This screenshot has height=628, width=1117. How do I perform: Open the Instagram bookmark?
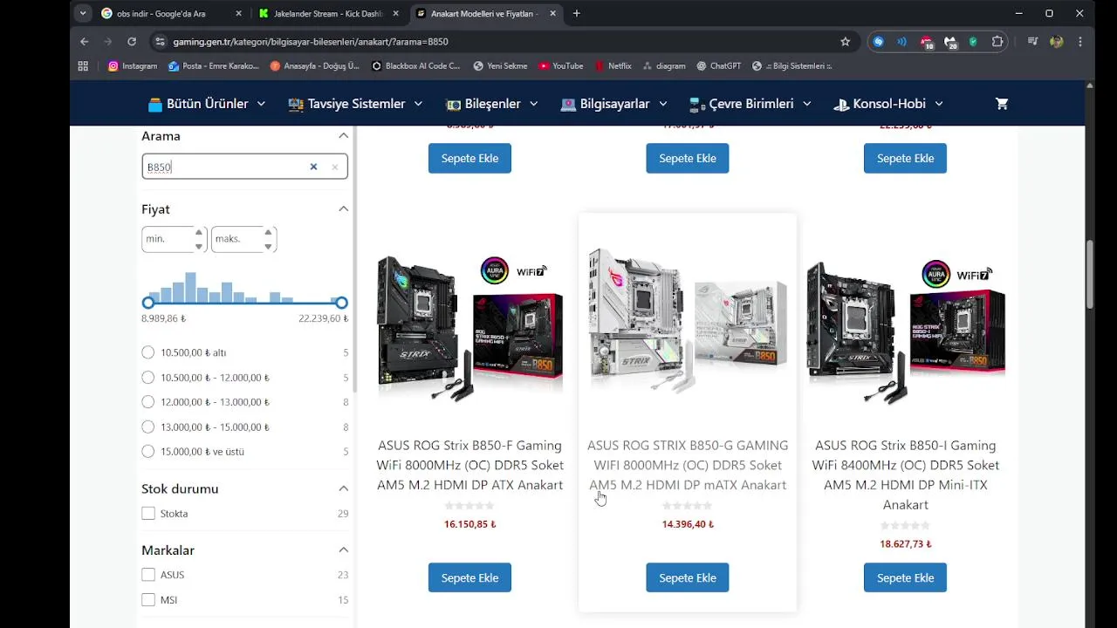[133, 66]
